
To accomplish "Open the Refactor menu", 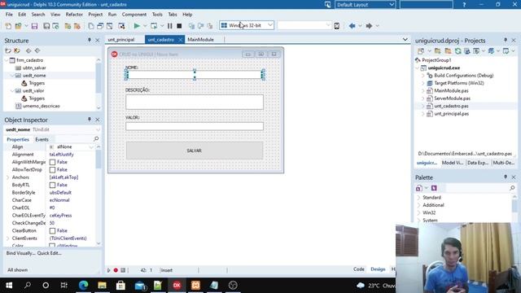I will [x=74, y=15].
